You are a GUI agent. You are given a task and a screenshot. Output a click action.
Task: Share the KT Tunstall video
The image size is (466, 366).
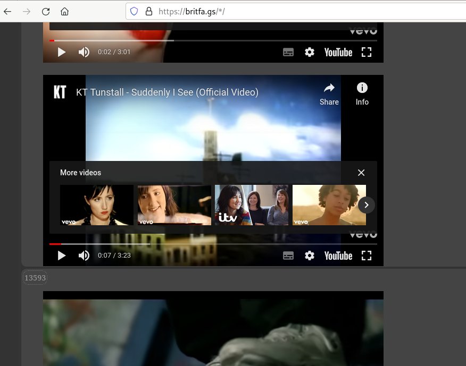click(329, 95)
